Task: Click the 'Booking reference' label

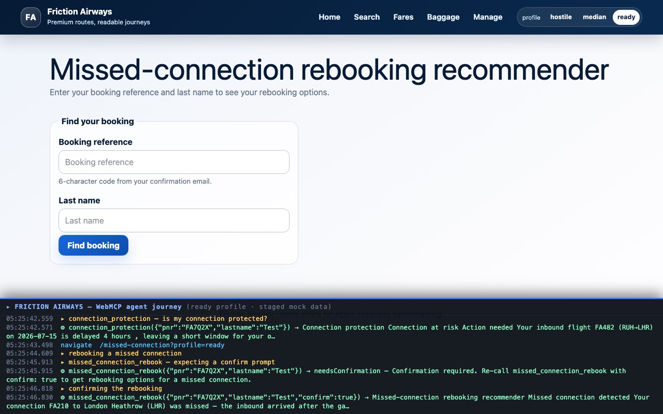Action: (x=95, y=142)
